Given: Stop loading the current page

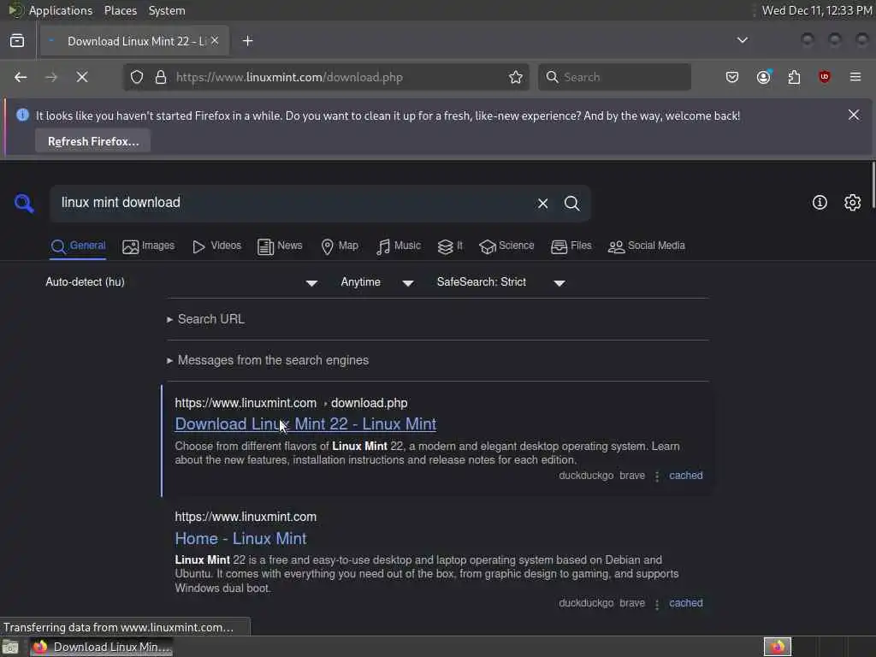Looking at the screenshot, I should (82, 77).
